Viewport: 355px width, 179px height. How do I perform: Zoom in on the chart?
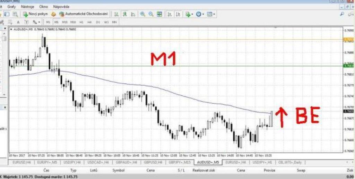tap(142, 14)
